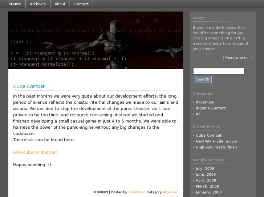Screen dimensions: 264x197
Task: Click the About sidebar heading
Action: (x=198, y=18)
